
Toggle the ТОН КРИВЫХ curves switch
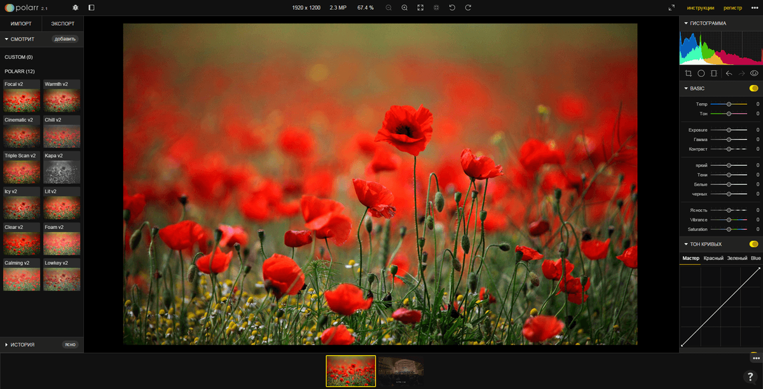[x=753, y=244]
